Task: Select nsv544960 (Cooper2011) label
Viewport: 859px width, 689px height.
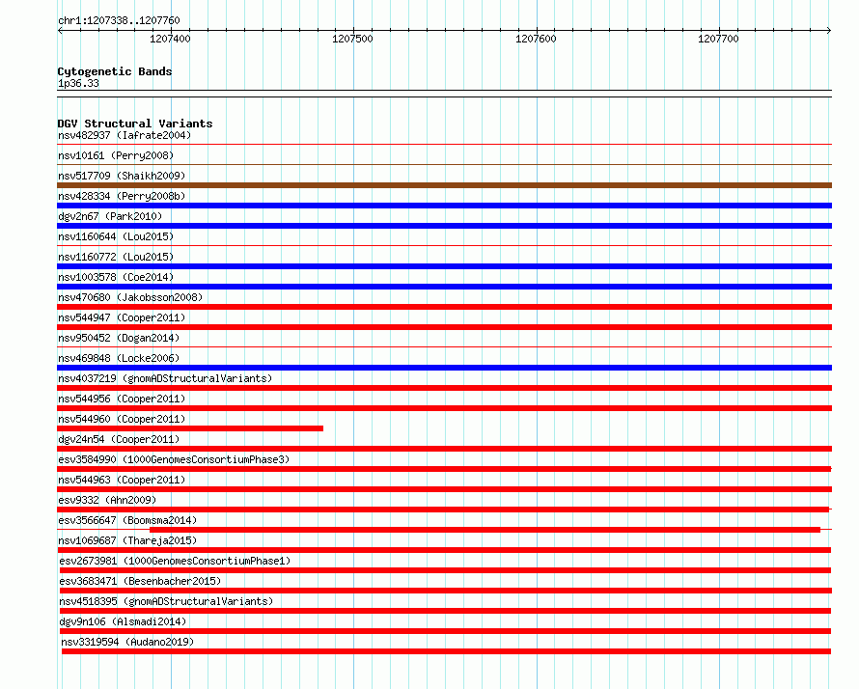Action: point(122,419)
